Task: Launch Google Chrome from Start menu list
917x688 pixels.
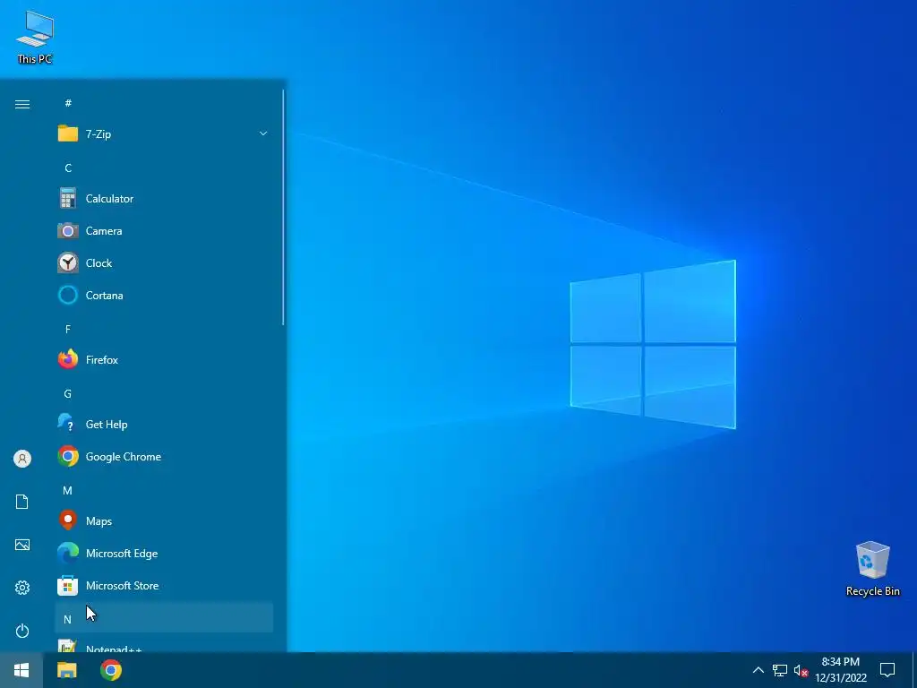Action: point(164,456)
